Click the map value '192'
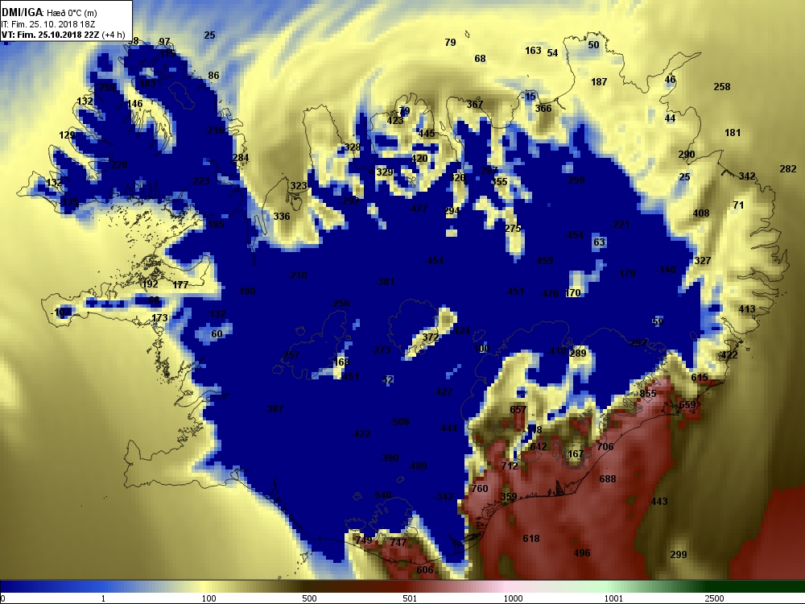Screen dimensions: 805x604 [150, 284]
